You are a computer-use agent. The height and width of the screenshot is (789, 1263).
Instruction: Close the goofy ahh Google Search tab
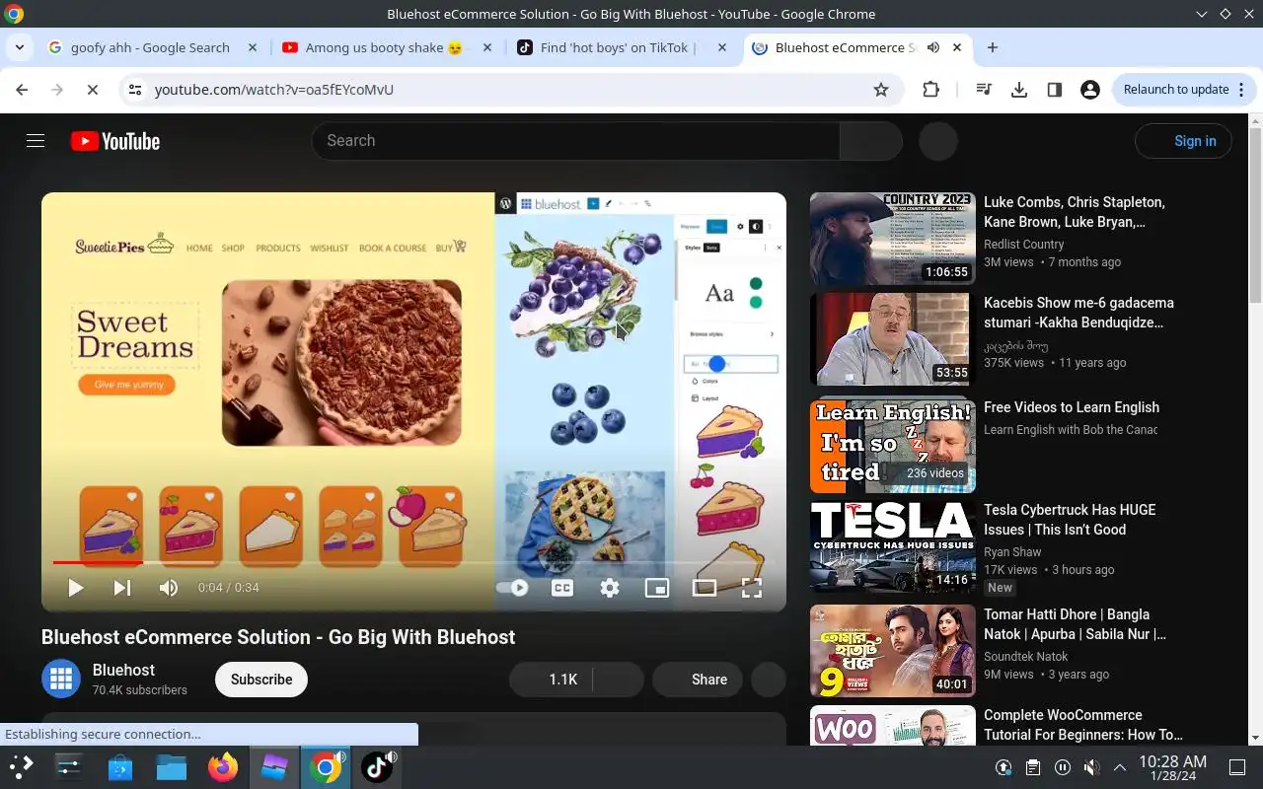click(x=253, y=47)
